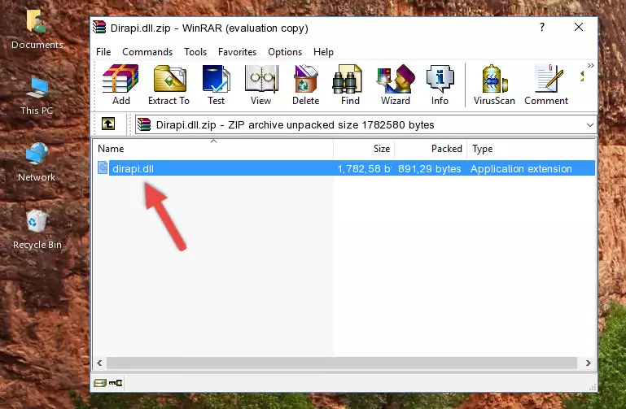Click the question mark help button
The height and width of the screenshot is (409, 626).
pyautogui.click(x=542, y=27)
